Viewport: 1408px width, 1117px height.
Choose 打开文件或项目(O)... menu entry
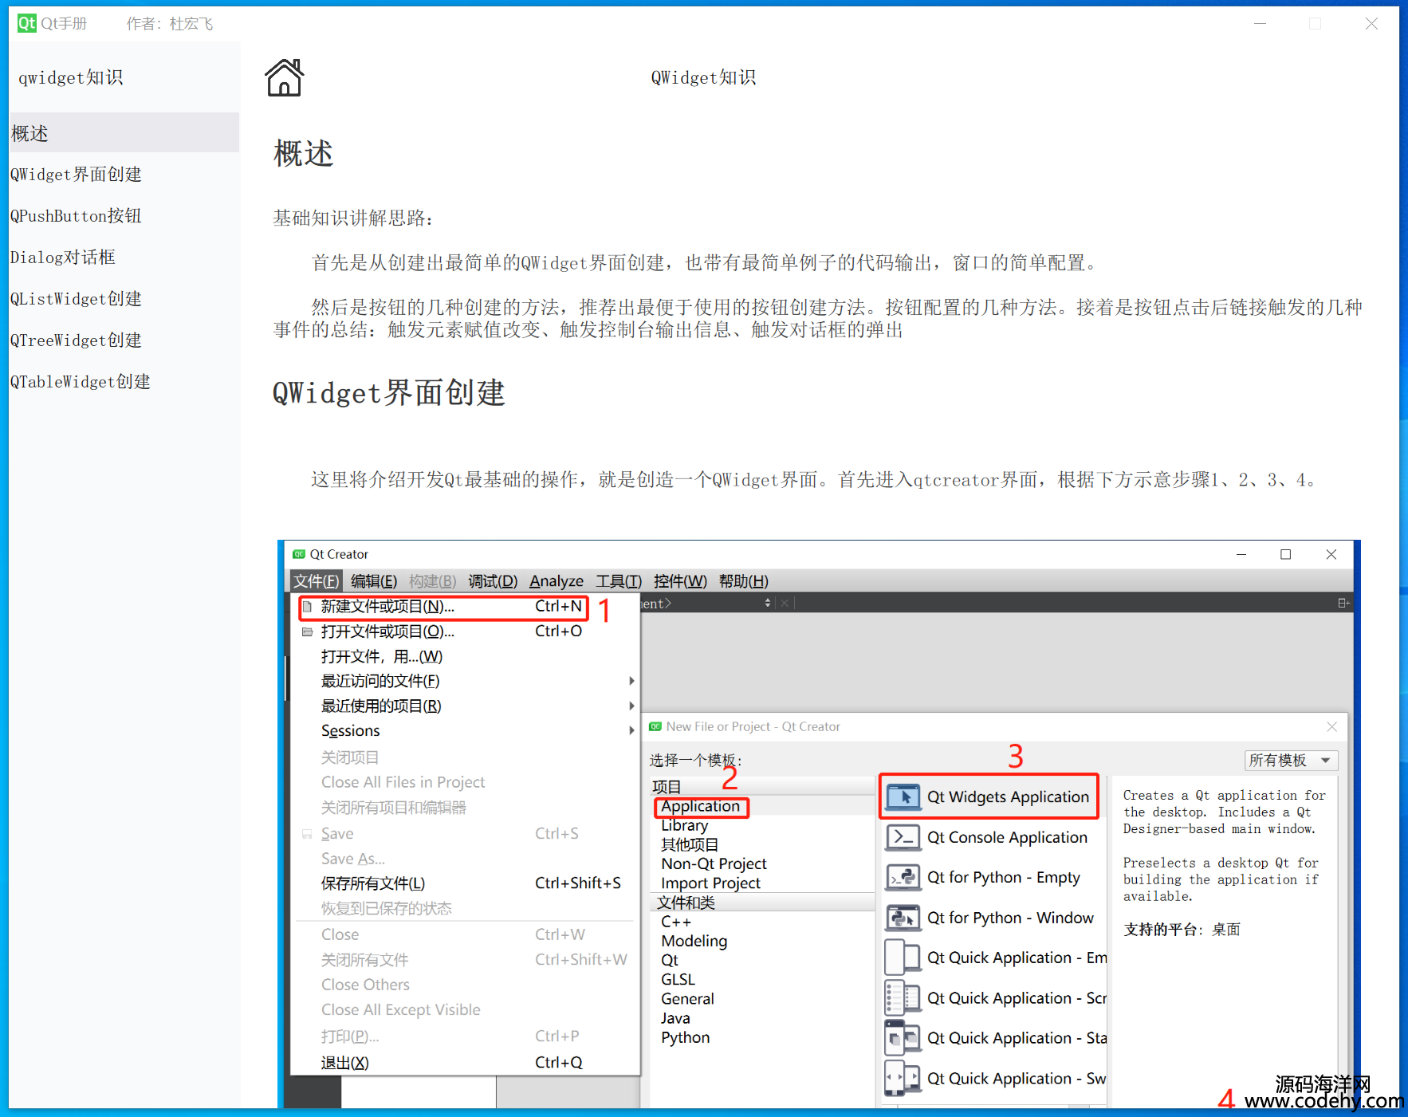(466, 631)
